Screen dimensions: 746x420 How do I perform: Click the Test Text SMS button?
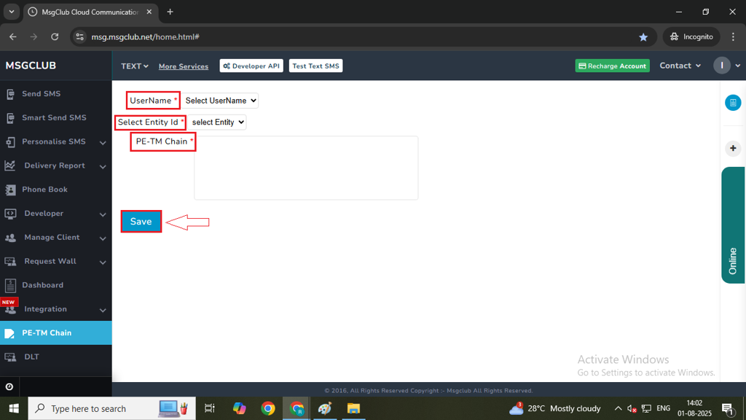click(x=315, y=66)
